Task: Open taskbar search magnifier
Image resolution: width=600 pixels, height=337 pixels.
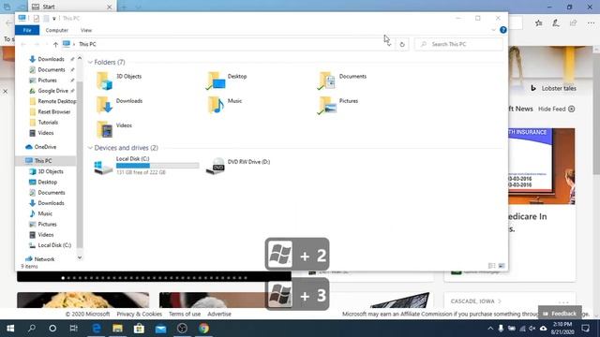Action: click(32, 329)
